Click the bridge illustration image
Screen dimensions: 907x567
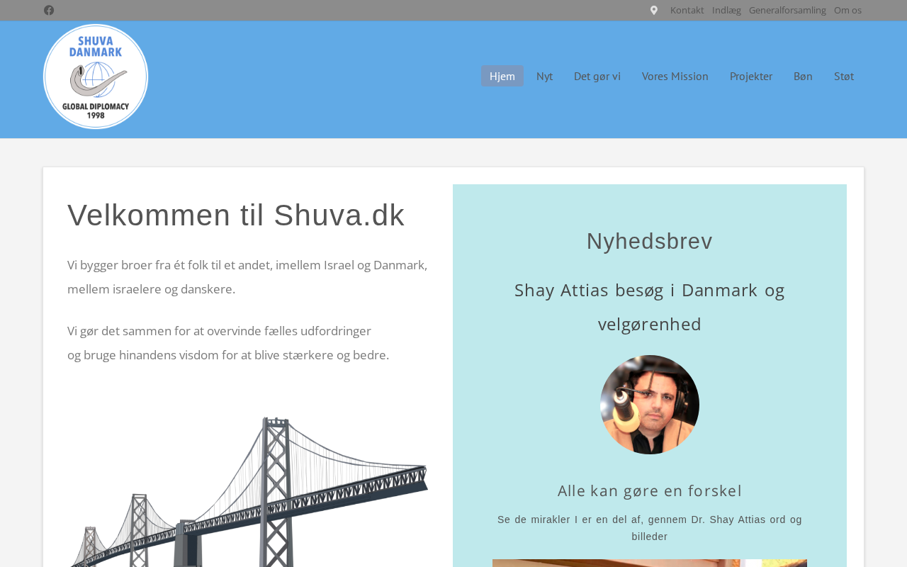tap(248, 492)
